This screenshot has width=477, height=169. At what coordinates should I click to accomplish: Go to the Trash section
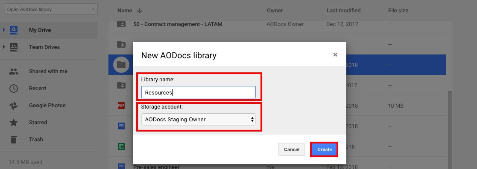[36, 139]
